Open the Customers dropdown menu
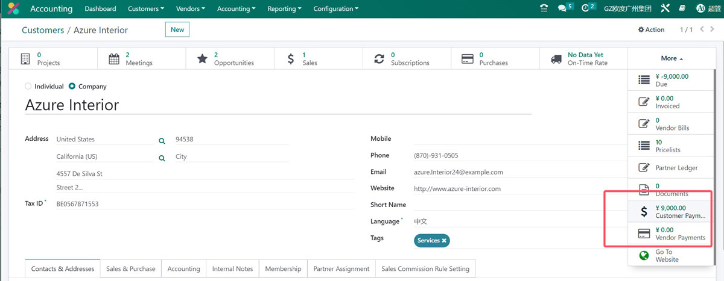 coord(146,8)
